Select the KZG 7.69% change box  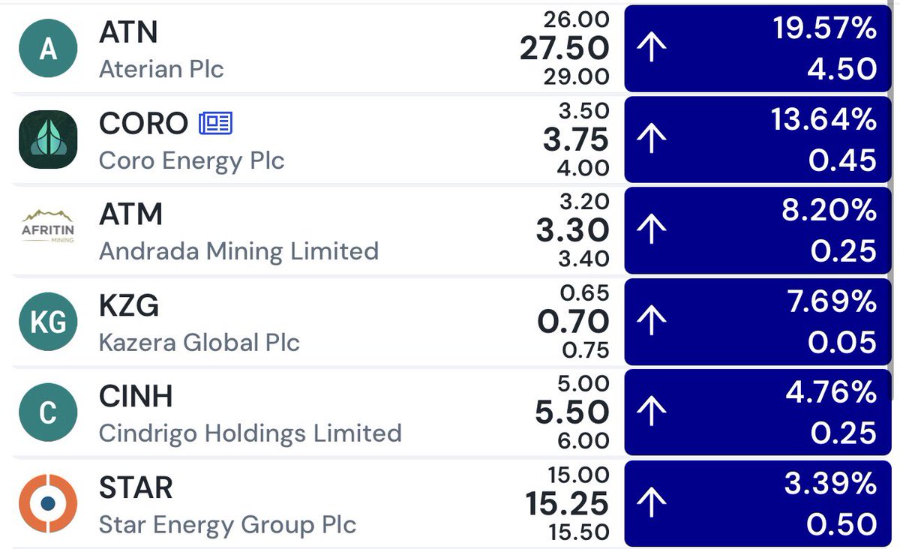(760, 322)
